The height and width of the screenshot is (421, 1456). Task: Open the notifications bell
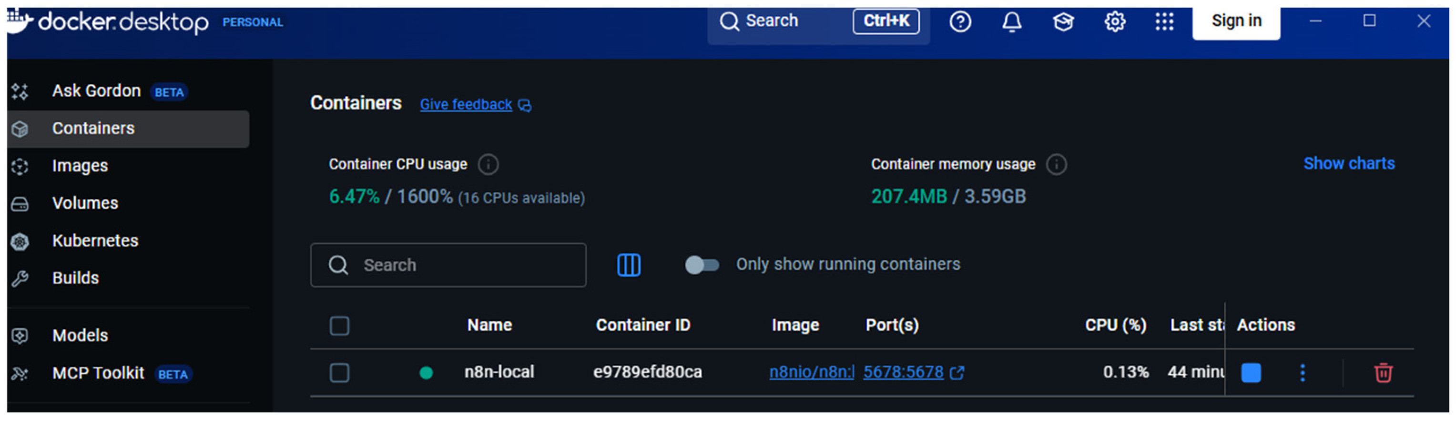point(1012,22)
